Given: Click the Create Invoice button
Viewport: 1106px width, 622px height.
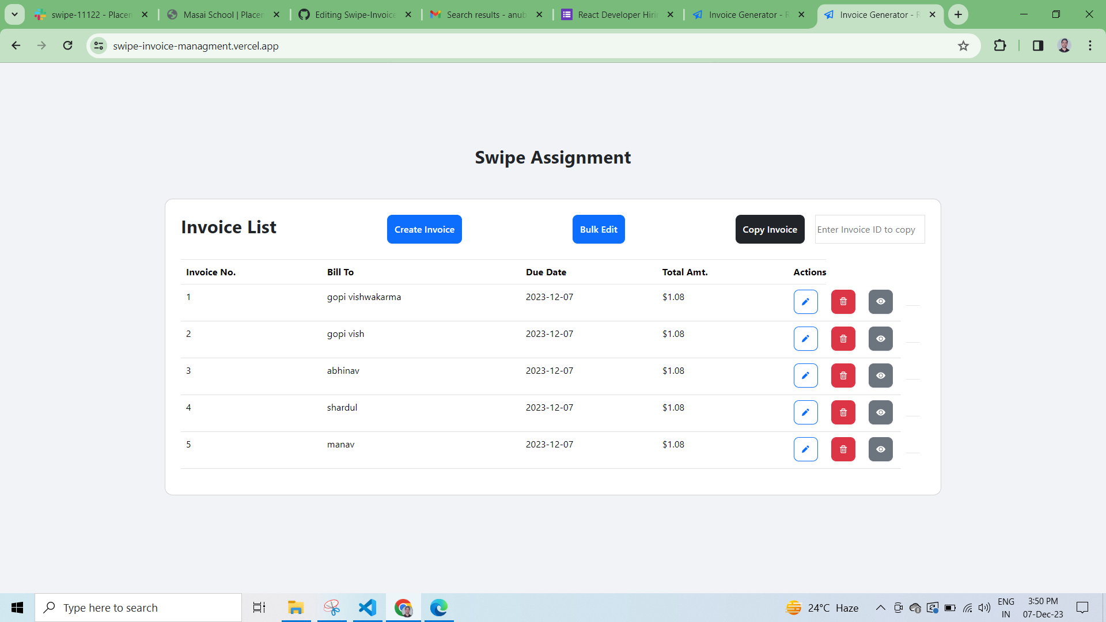Looking at the screenshot, I should click(x=424, y=229).
